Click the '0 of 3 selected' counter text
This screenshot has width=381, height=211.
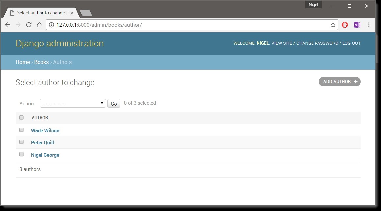(140, 103)
